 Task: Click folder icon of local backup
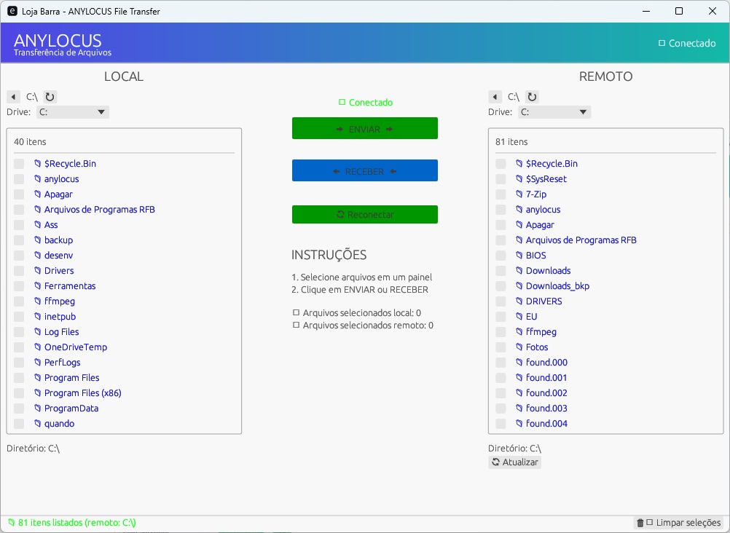[38, 240]
